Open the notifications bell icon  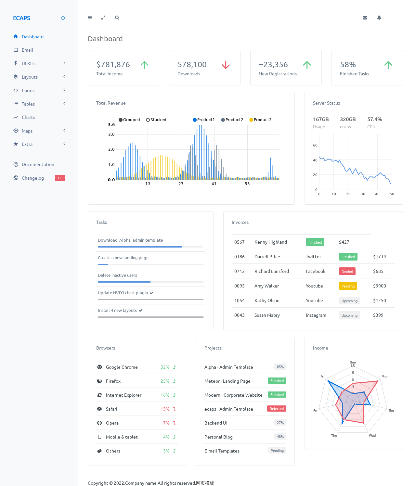(379, 18)
